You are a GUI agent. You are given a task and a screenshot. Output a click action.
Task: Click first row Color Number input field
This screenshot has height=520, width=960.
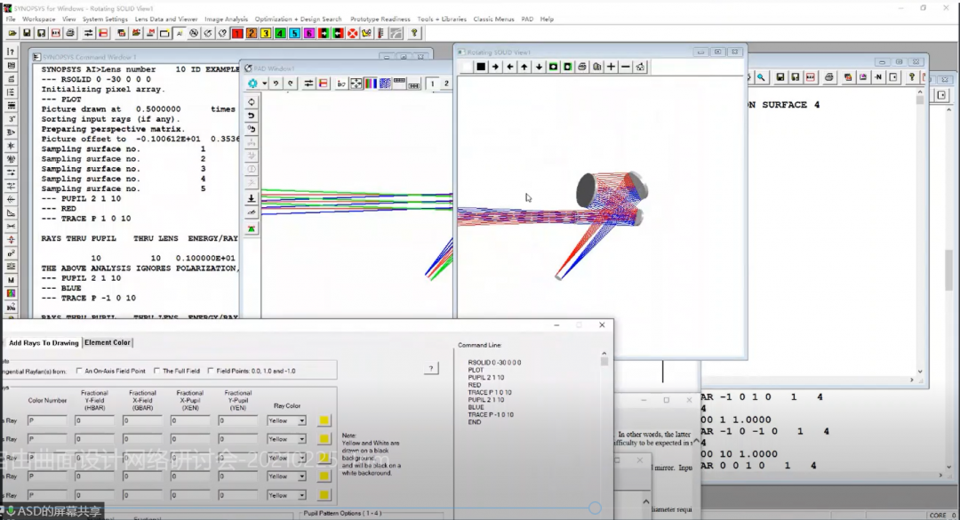pos(46,420)
